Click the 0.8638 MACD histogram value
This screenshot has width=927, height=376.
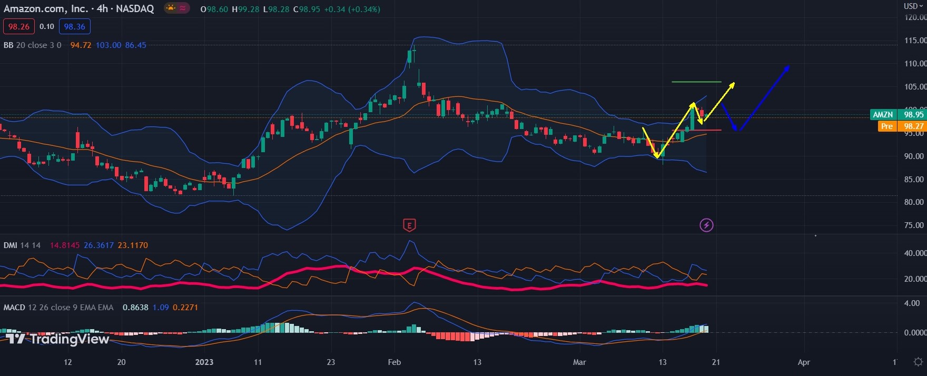(135, 308)
